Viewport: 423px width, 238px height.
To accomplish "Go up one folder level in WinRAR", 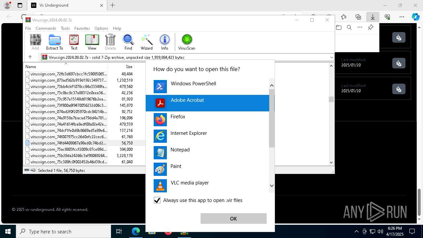I will pos(30,57).
